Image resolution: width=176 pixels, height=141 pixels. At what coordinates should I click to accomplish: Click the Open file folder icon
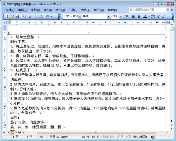(12, 17)
